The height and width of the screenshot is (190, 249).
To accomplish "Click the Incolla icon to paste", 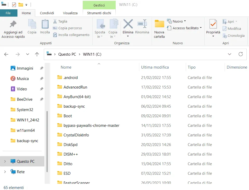I will click(45, 26).
